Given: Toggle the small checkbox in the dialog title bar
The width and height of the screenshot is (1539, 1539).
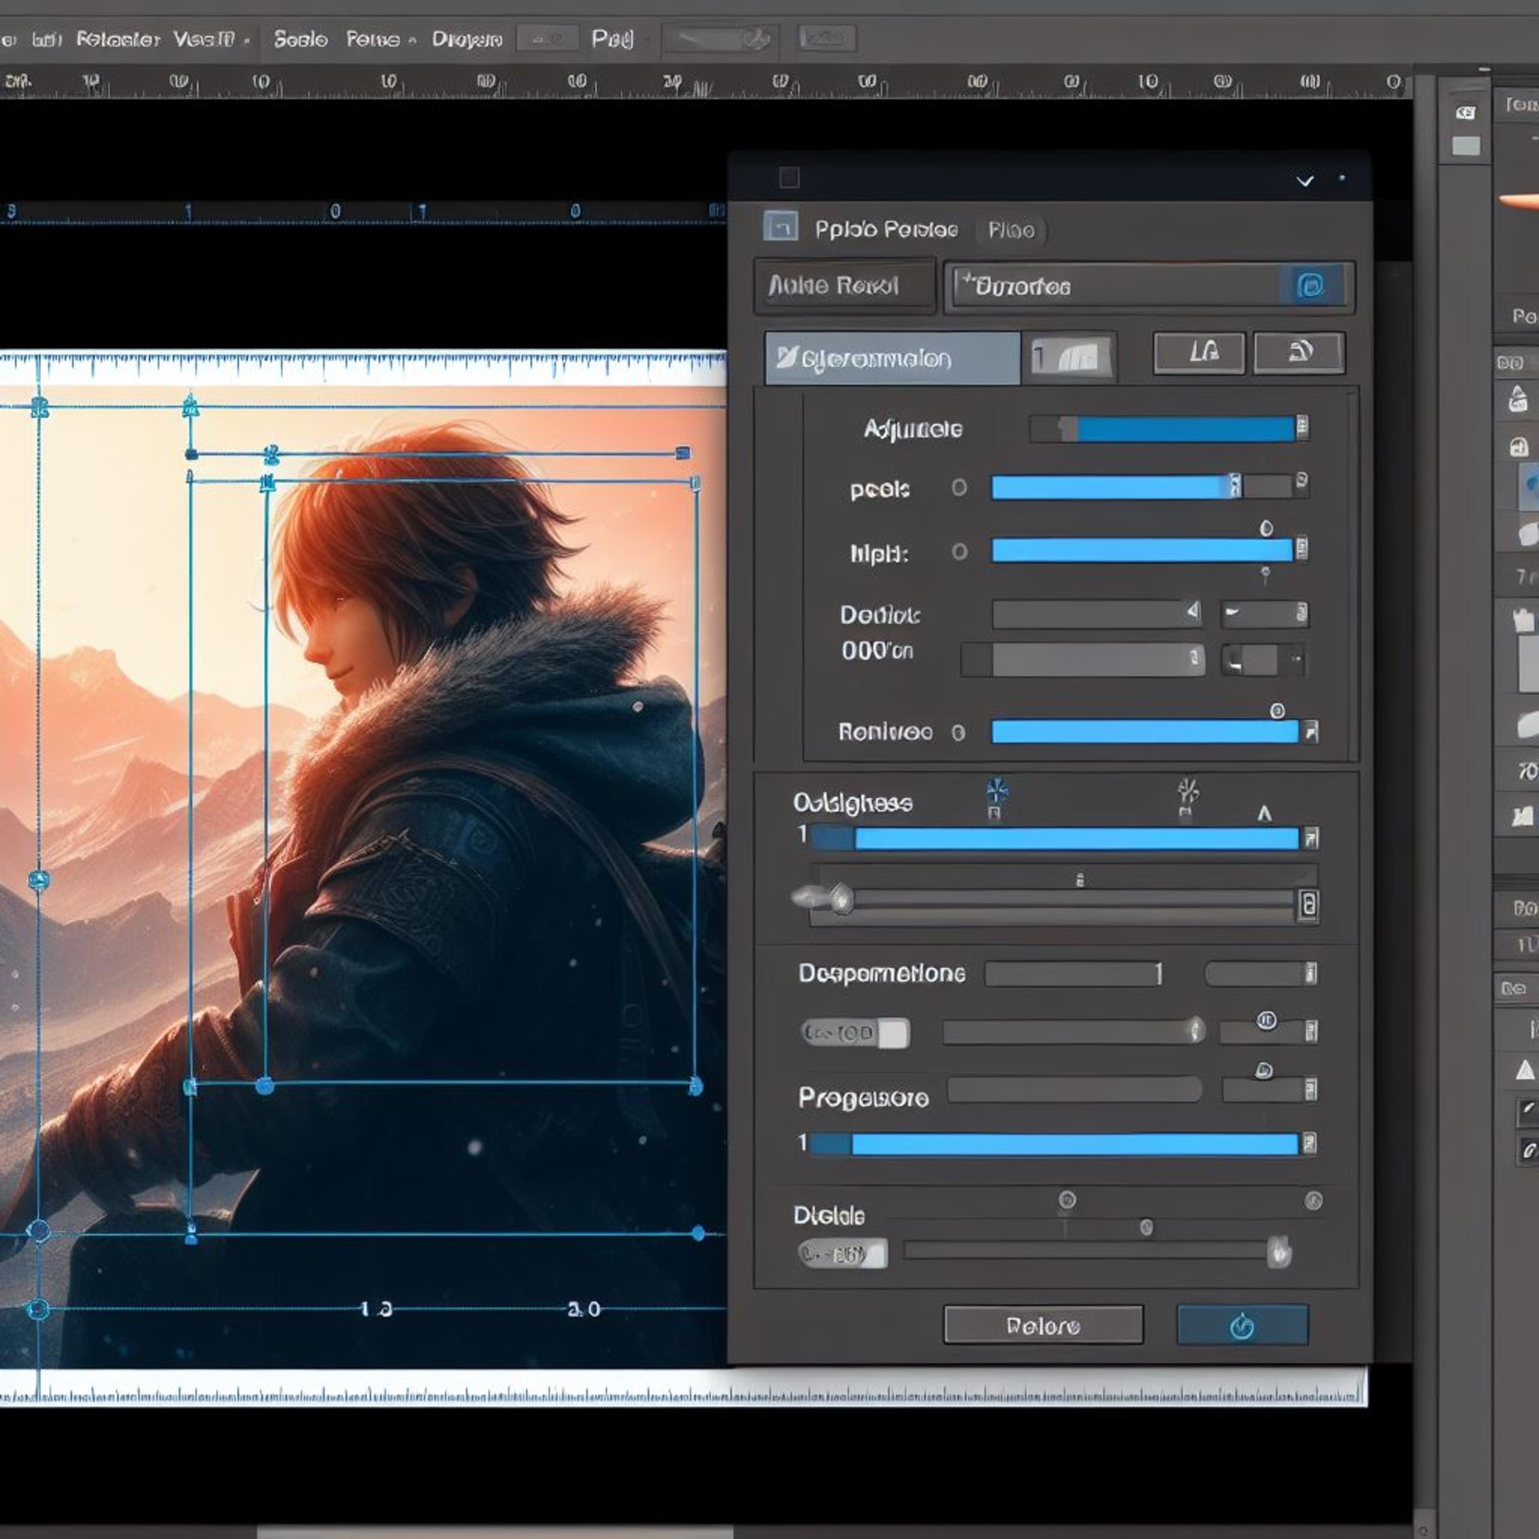Looking at the screenshot, I should coord(789,178).
